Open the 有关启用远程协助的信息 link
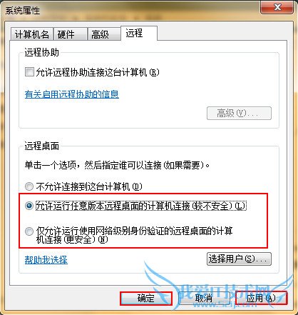The width and height of the screenshot is (298, 315). tap(72, 94)
